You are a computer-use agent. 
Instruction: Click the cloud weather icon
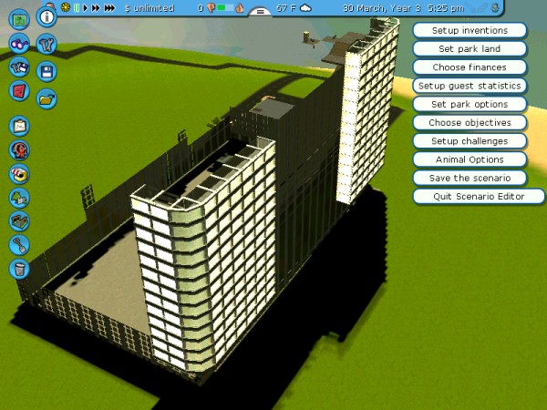tap(305, 8)
